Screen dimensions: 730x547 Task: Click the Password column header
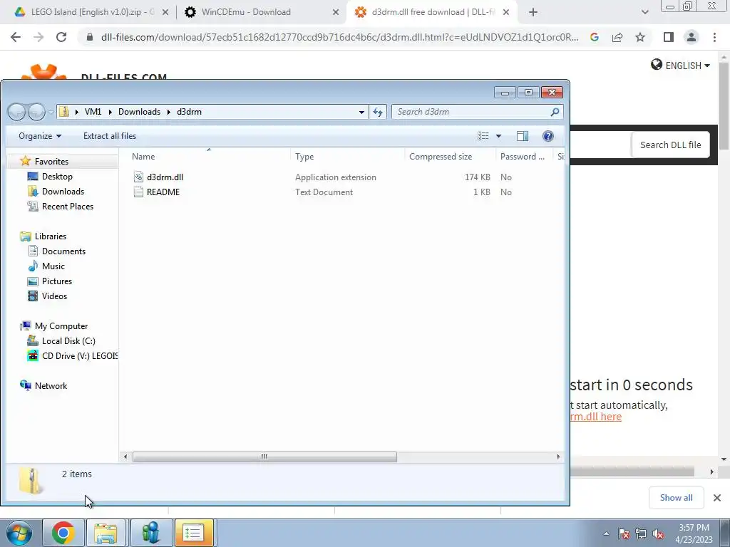(x=523, y=157)
